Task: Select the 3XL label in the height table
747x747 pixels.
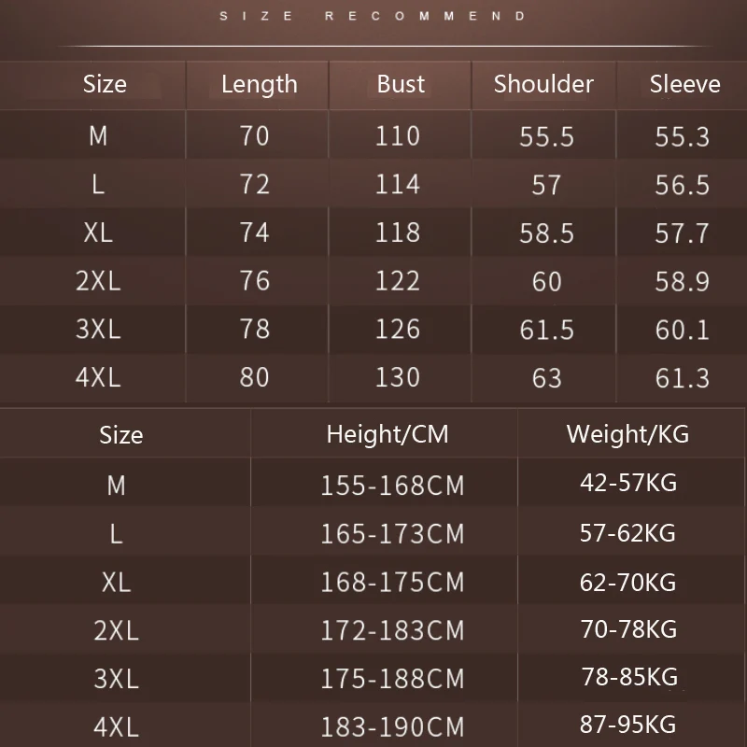Action: pyautogui.click(x=116, y=679)
